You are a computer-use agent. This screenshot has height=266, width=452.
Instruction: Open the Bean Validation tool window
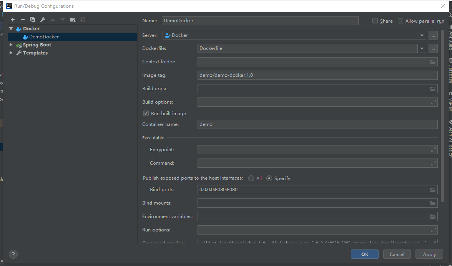[450, 139]
